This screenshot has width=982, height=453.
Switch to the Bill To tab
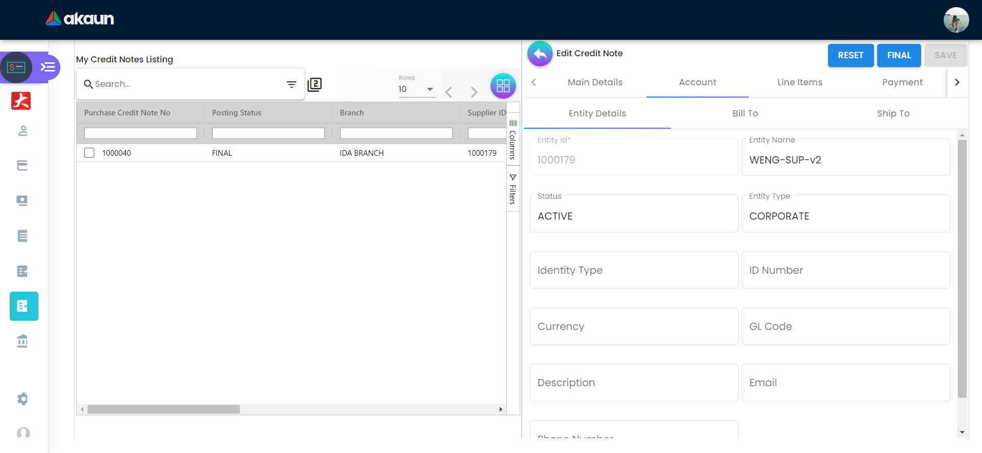[x=745, y=113]
